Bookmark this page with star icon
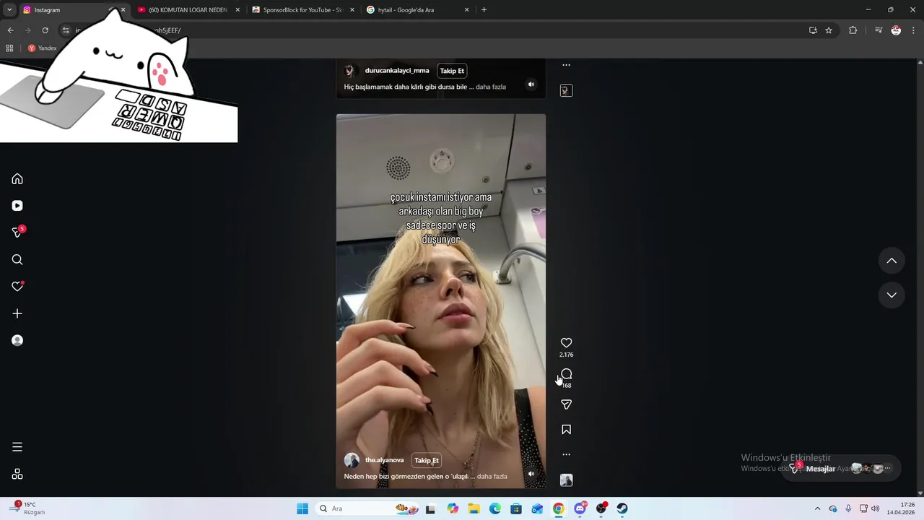 pyautogui.click(x=829, y=30)
